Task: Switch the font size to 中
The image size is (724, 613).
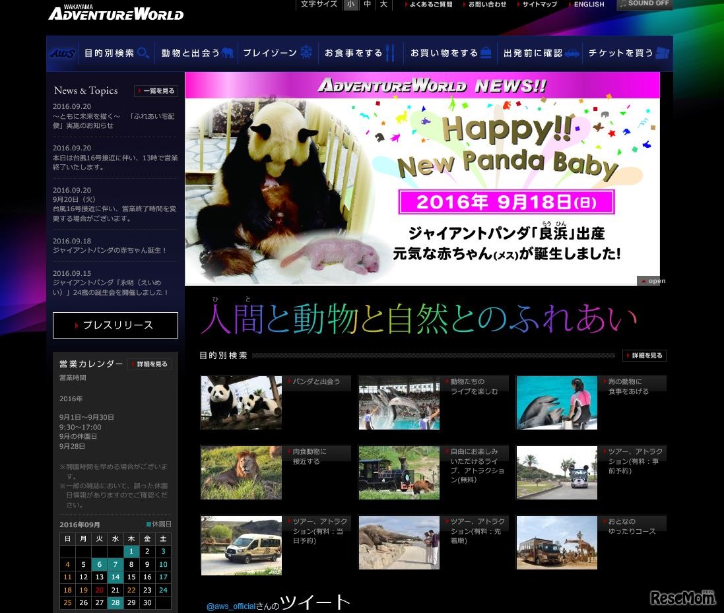Action: (x=368, y=5)
